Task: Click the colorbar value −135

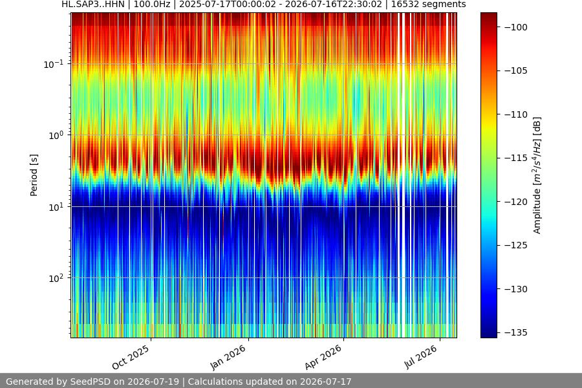Action: point(515,332)
